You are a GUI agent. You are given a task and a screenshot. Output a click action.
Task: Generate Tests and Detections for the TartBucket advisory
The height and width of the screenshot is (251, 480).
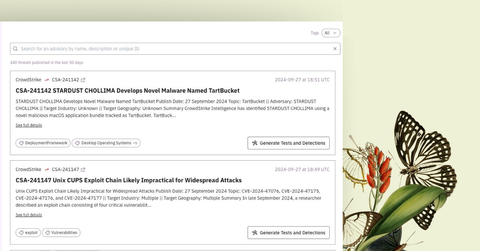coord(288,143)
